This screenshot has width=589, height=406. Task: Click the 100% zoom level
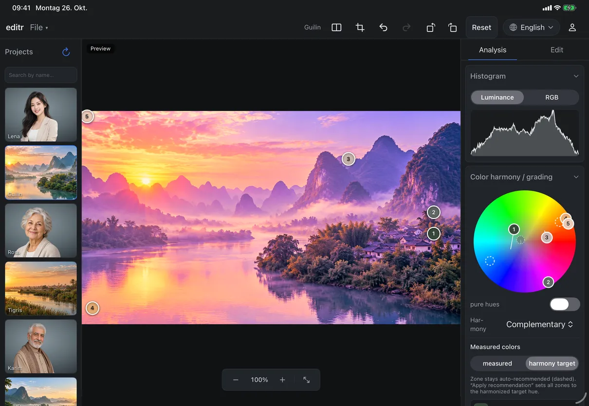tap(259, 380)
